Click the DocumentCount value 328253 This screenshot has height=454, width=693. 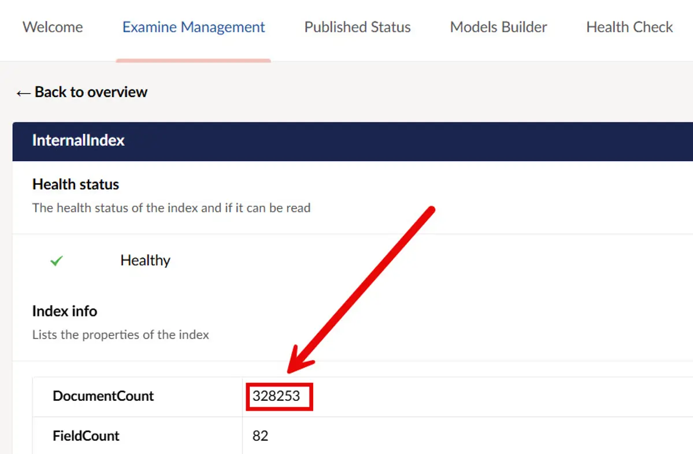coord(276,396)
